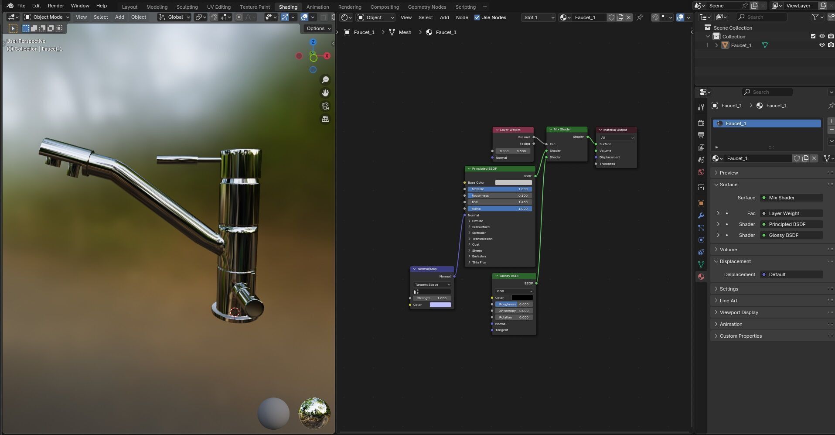Image resolution: width=835 pixels, height=435 pixels.
Task: Unlink material with X in node editor header
Action: [x=629, y=17]
